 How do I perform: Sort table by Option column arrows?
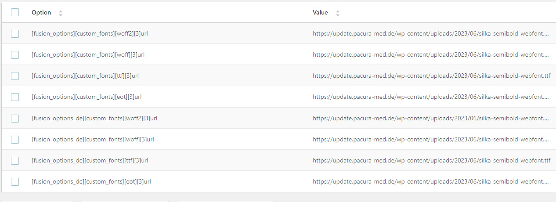[61, 13]
